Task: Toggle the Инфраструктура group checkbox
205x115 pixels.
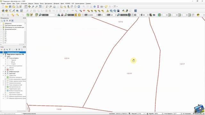Action: click(x=5, y=72)
